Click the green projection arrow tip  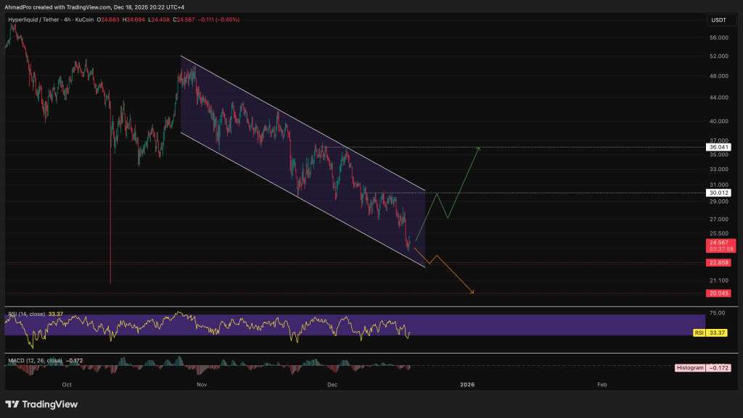point(479,148)
